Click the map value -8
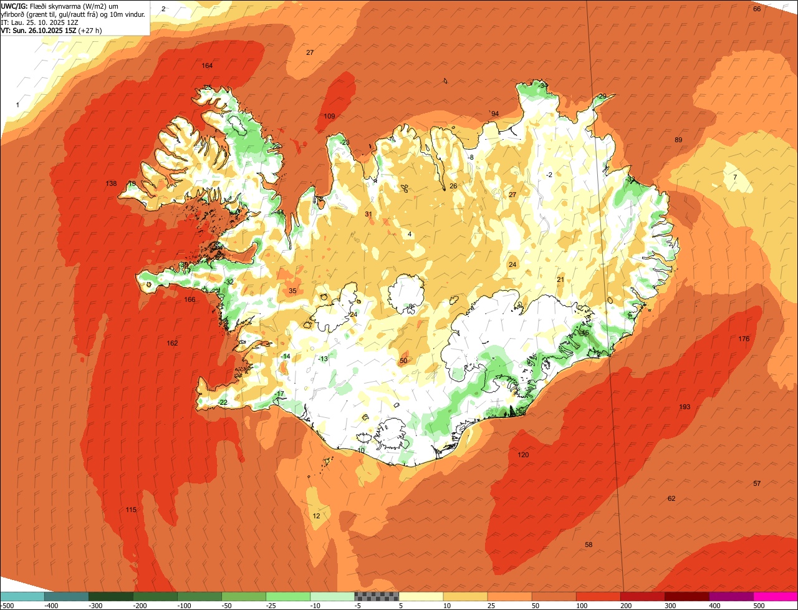This screenshot has width=798, height=610. tap(471, 158)
